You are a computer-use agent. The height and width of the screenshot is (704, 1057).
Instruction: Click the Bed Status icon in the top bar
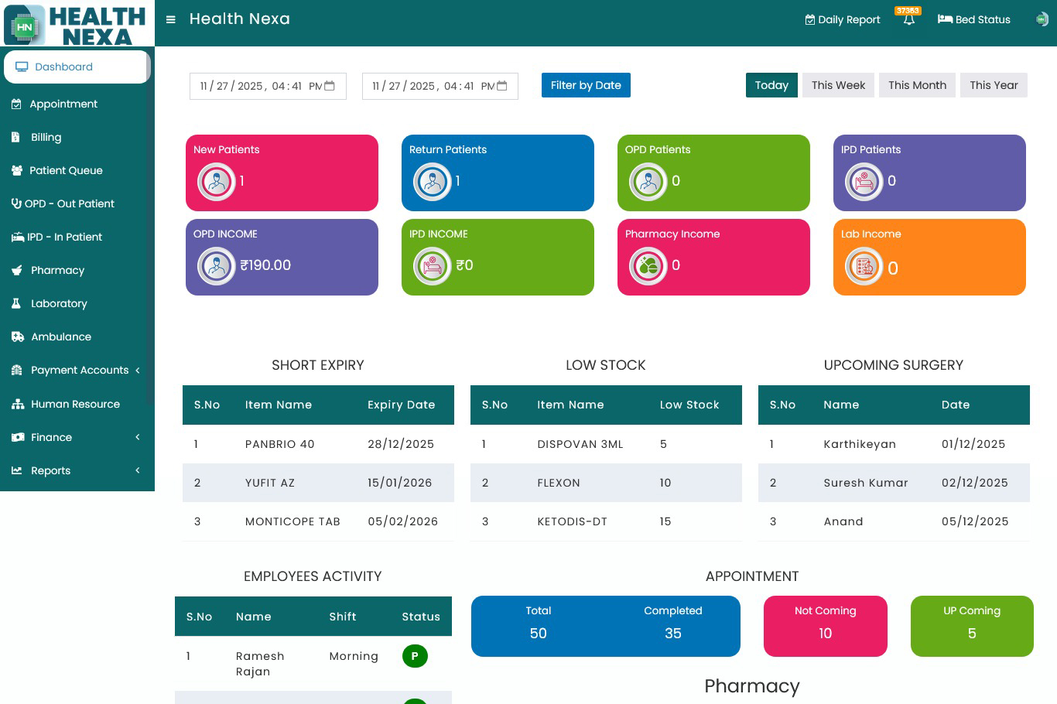945,19
